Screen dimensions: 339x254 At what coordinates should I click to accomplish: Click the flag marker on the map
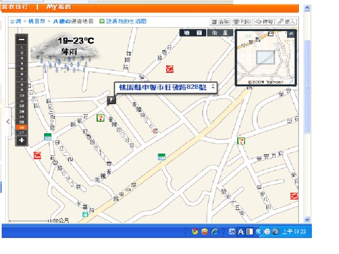coord(111,100)
